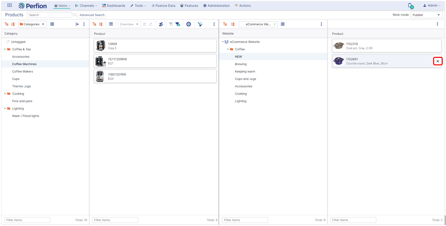The height and width of the screenshot is (226, 446).
Task: Collapse the Lighting folder in Category tree
Action: 5,108
